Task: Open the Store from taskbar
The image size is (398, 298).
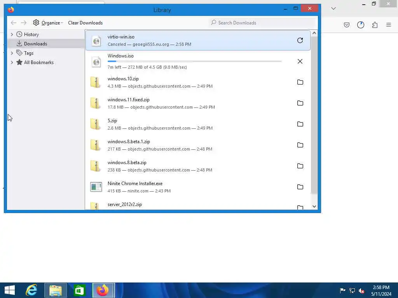Action: (79, 290)
